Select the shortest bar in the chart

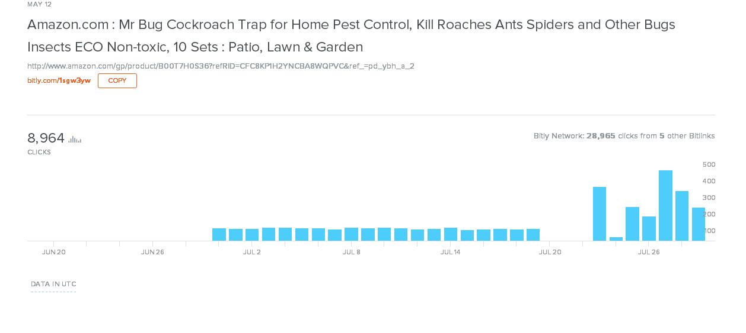click(616, 239)
